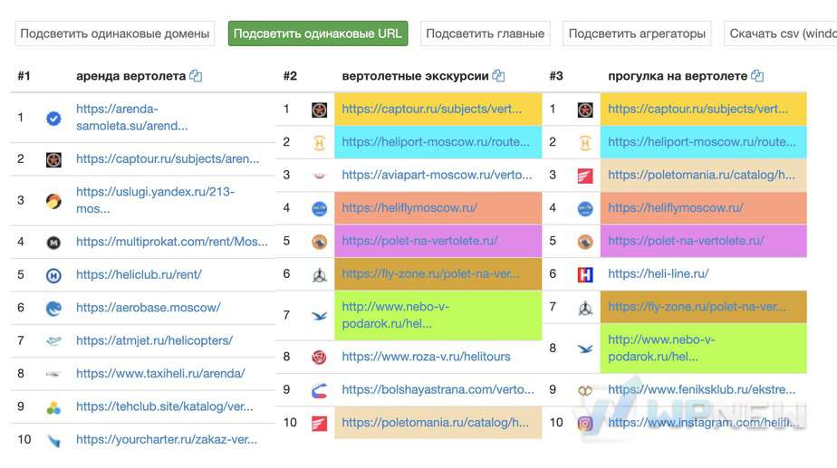The image size is (837, 468).
Task: Toggle 'Подсветить одинаковые URL' green button
Action: click(x=318, y=33)
